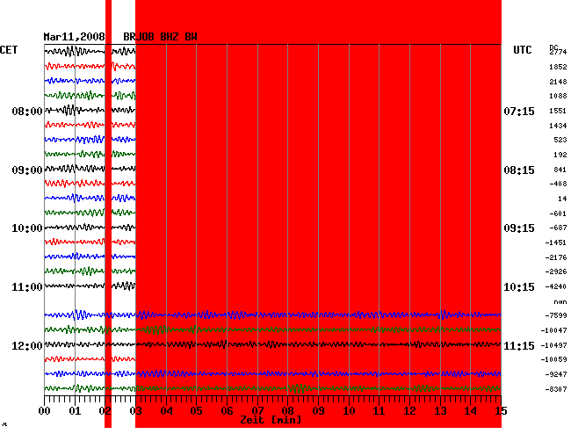Click the DC offset value '-10047'
The image size is (571, 434).
[x=553, y=330]
